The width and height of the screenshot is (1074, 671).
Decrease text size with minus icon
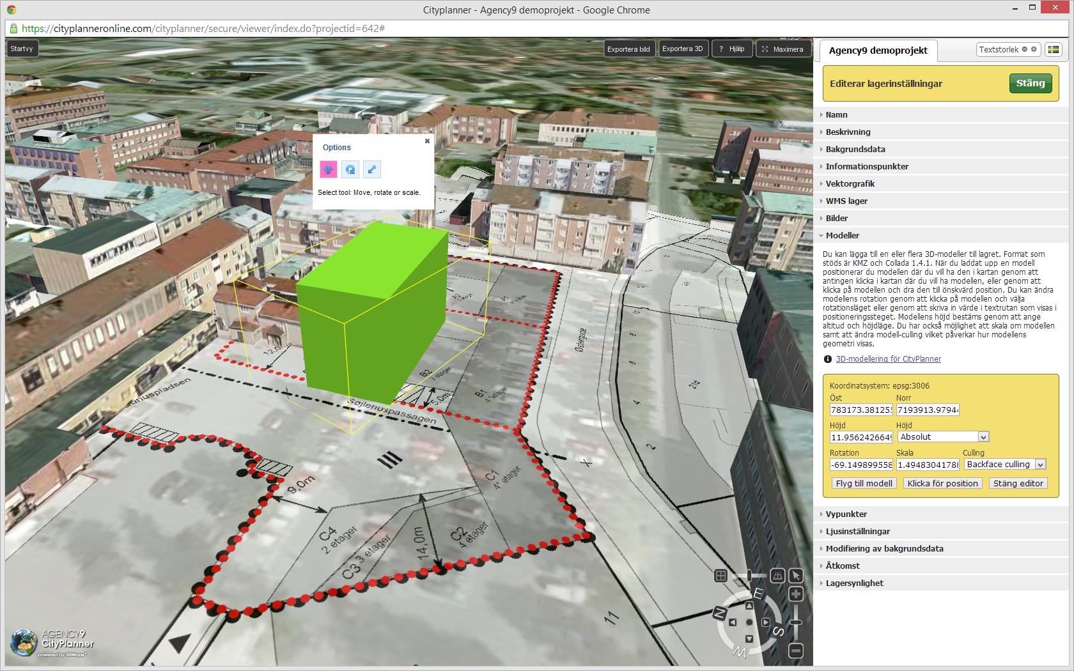point(1024,49)
